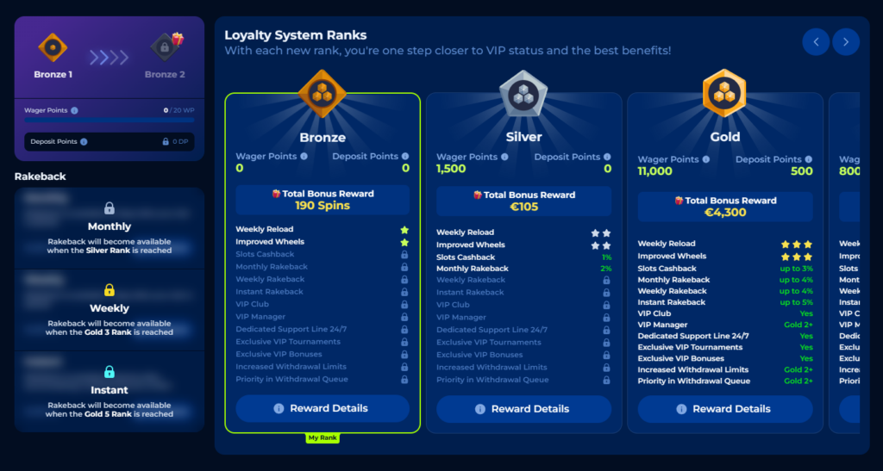Click the Instant rakeback lock icon
The image size is (883, 471).
[x=110, y=371]
